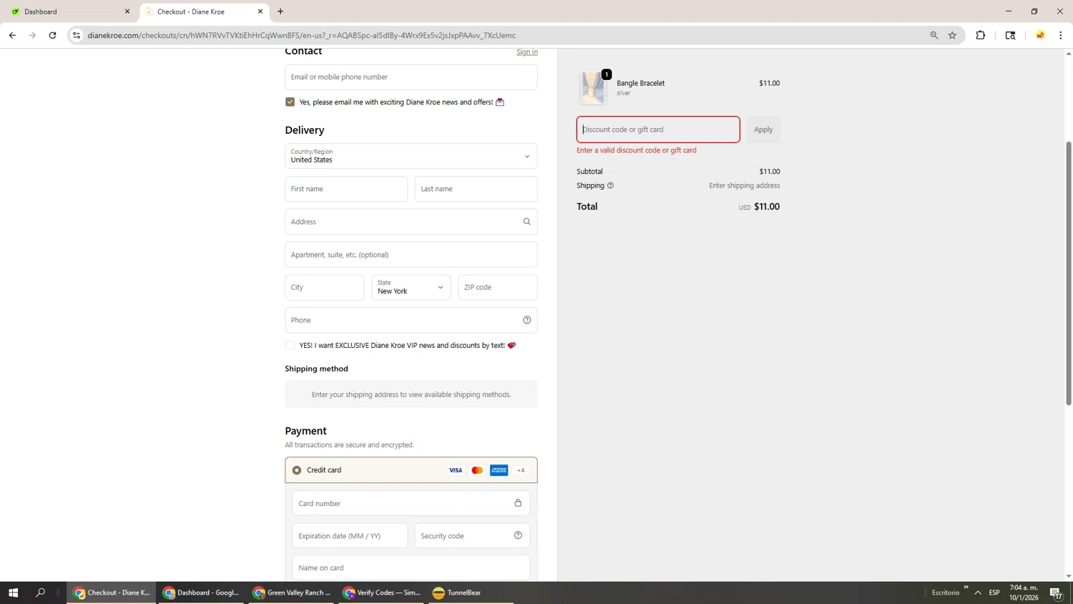The image size is (1073, 604).
Task: Click the Expiration date field
Action: 350,535
